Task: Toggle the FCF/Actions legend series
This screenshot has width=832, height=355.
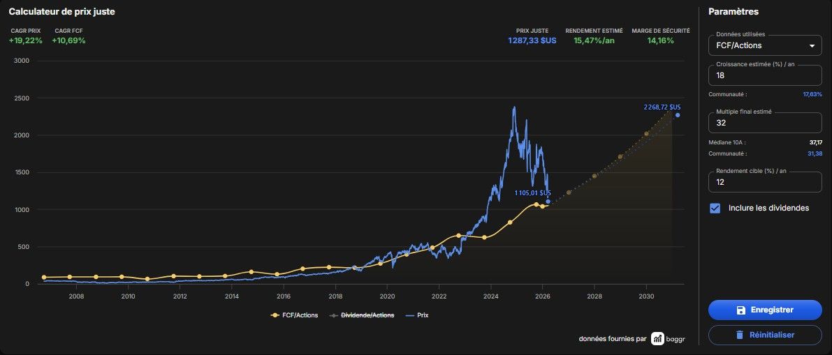Action: click(x=294, y=315)
